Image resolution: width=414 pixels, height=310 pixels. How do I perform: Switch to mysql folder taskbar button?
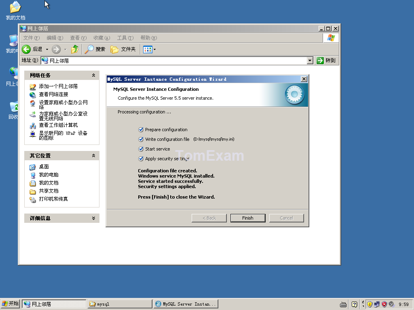pos(120,304)
